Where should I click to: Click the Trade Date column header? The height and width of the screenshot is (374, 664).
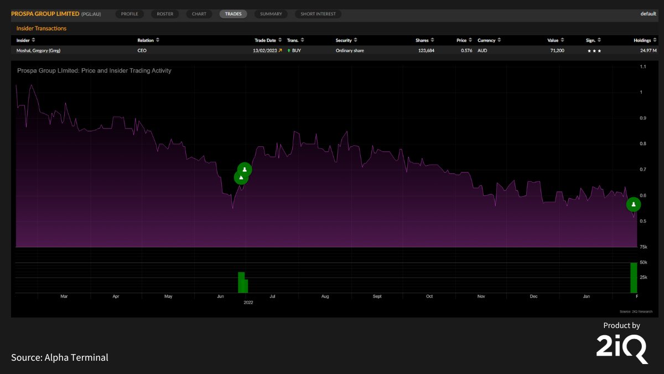[x=265, y=40]
